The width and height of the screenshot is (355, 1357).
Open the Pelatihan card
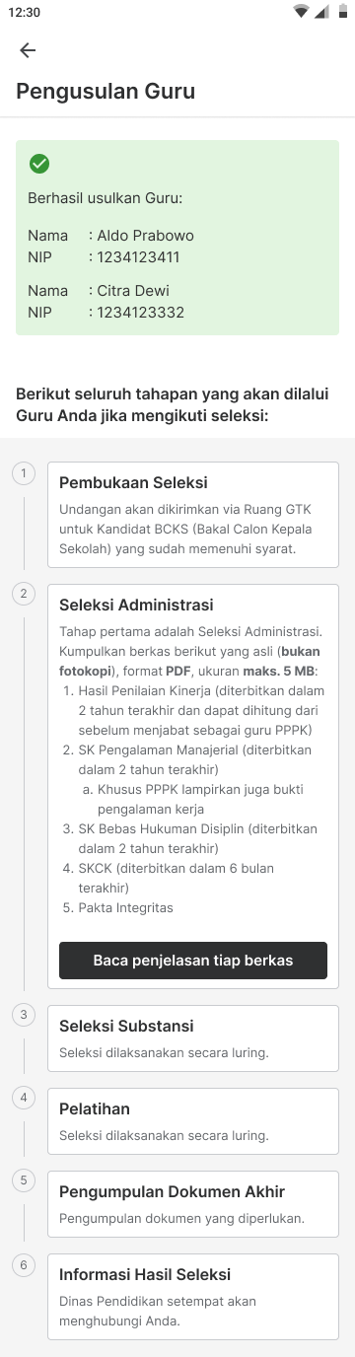(x=193, y=1121)
